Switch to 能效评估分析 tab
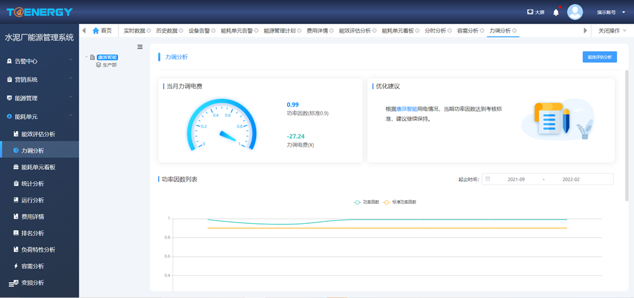Image resolution: width=634 pixels, height=298 pixels. (x=354, y=30)
